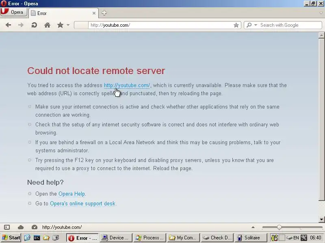The width and height of the screenshot is (325, 243).
Task: Open the Opera Help link
Action: [72, 194]
